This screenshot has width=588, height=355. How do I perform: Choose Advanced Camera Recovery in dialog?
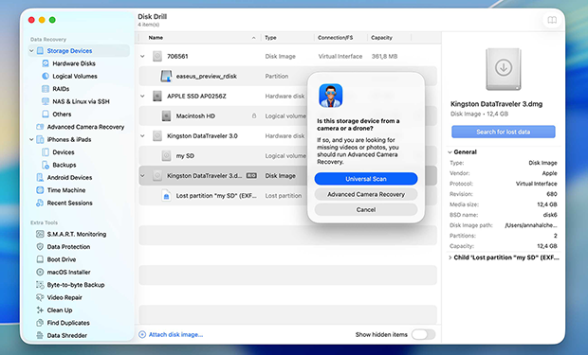pos(366,194)
